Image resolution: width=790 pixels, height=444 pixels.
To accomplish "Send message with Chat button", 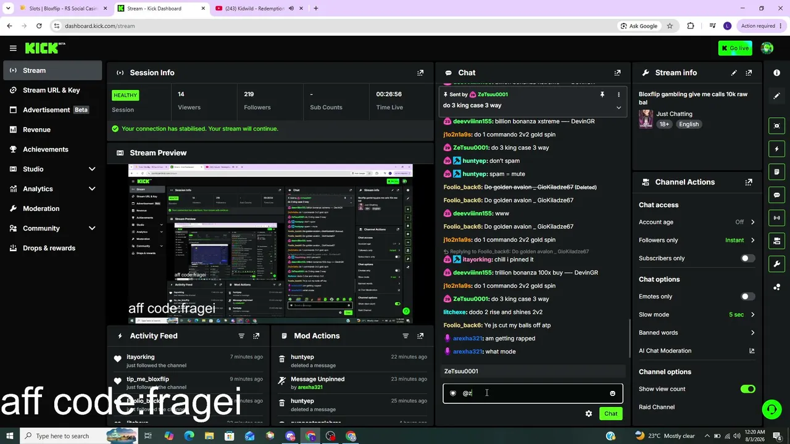I will (610, 414).
